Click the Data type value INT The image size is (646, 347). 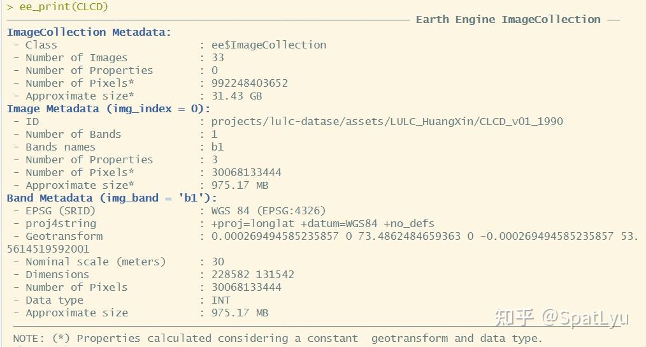pos(221,300)
